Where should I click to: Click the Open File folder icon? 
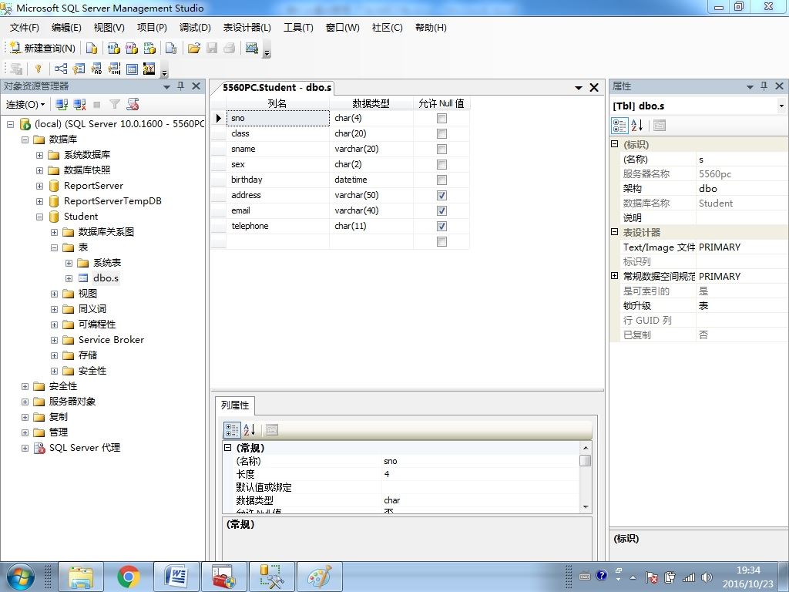193,48
